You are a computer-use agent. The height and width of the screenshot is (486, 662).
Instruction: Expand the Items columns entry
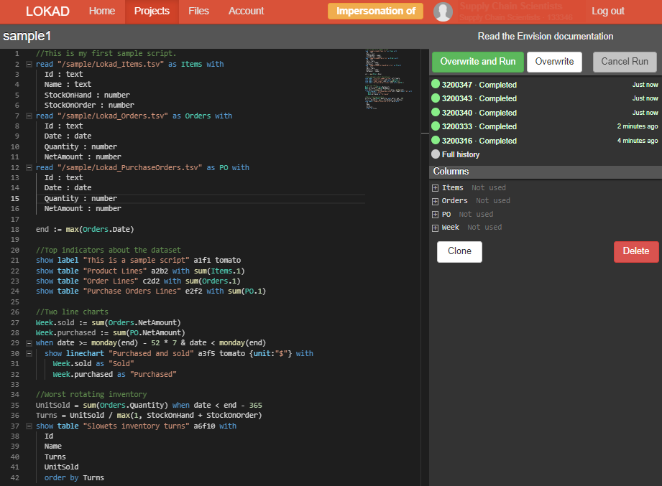coord(436,188)
